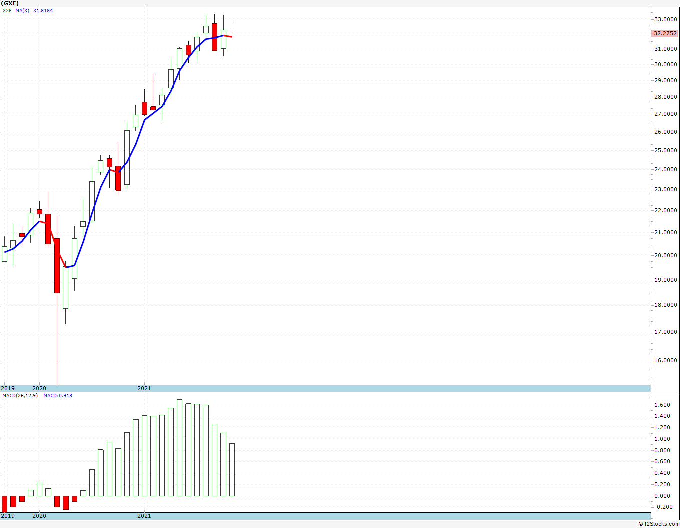Click the rightmost small doji candlestick
Viewport: 680px width, 528px height.
coord(232,29)
